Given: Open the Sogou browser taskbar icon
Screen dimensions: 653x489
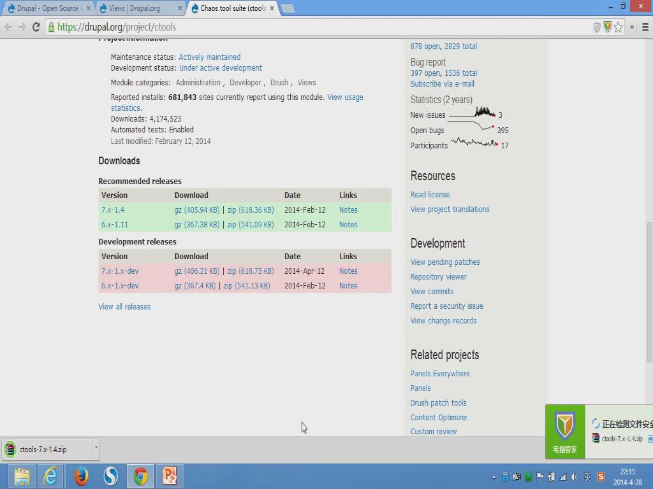Looking at the screenshot, I should click(111, 476).
